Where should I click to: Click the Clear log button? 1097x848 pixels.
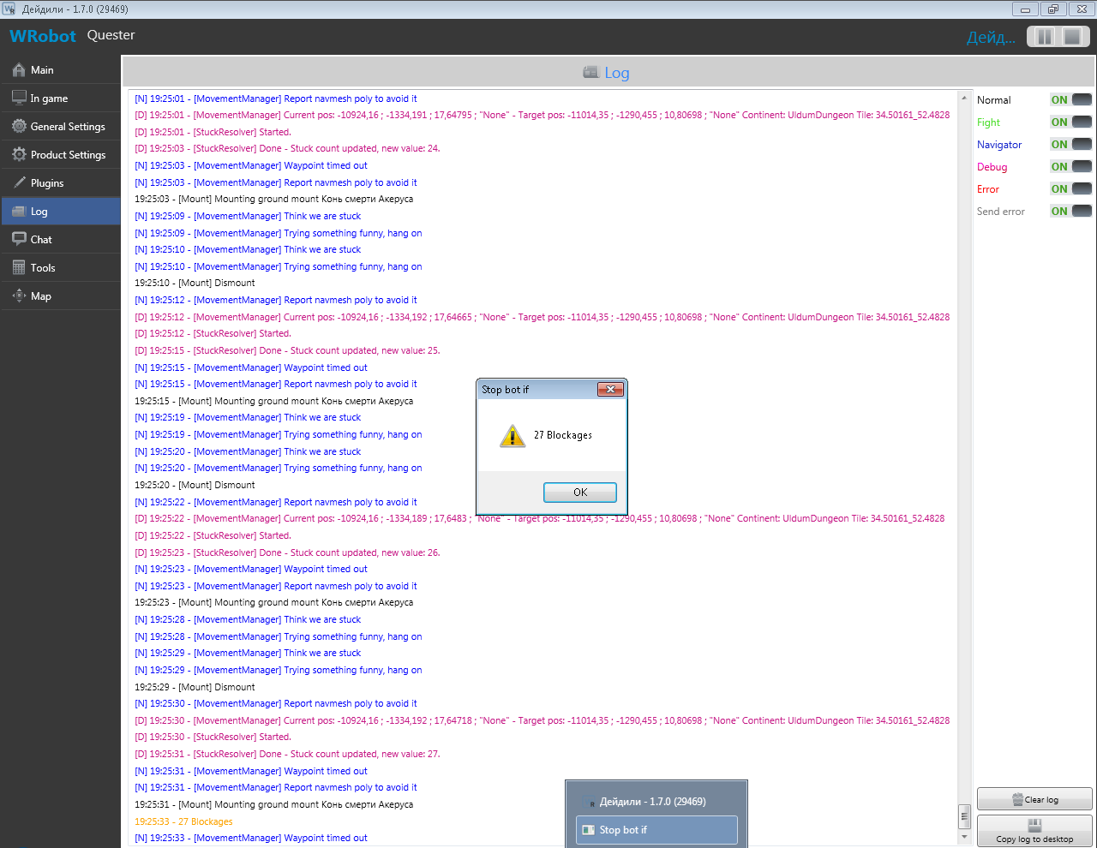(1034, 799)
